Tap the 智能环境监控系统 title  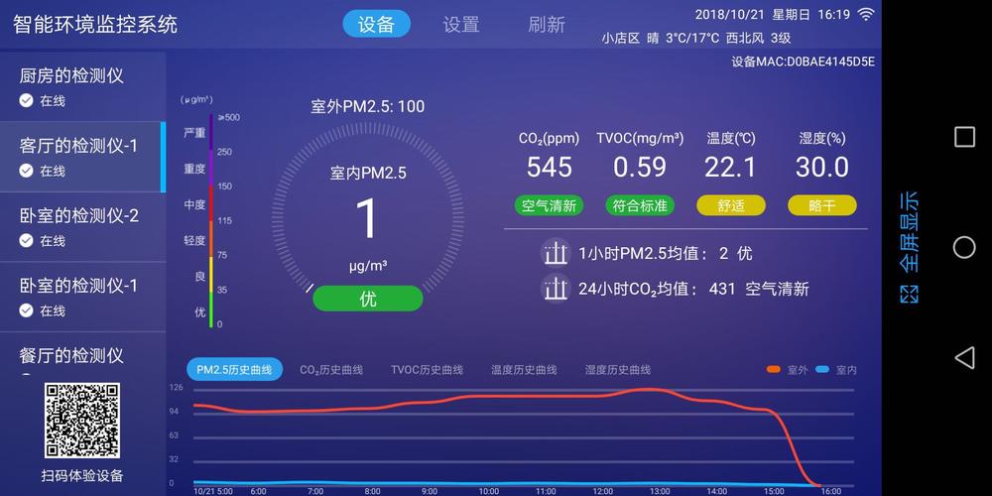95,25
